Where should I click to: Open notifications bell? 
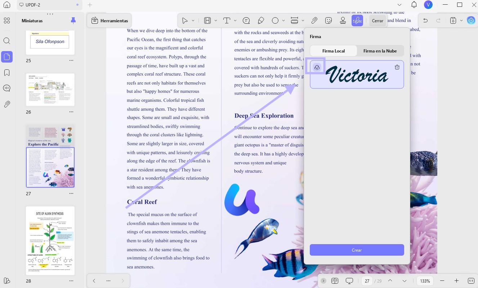pyautogui.click(x=414, y=5)
